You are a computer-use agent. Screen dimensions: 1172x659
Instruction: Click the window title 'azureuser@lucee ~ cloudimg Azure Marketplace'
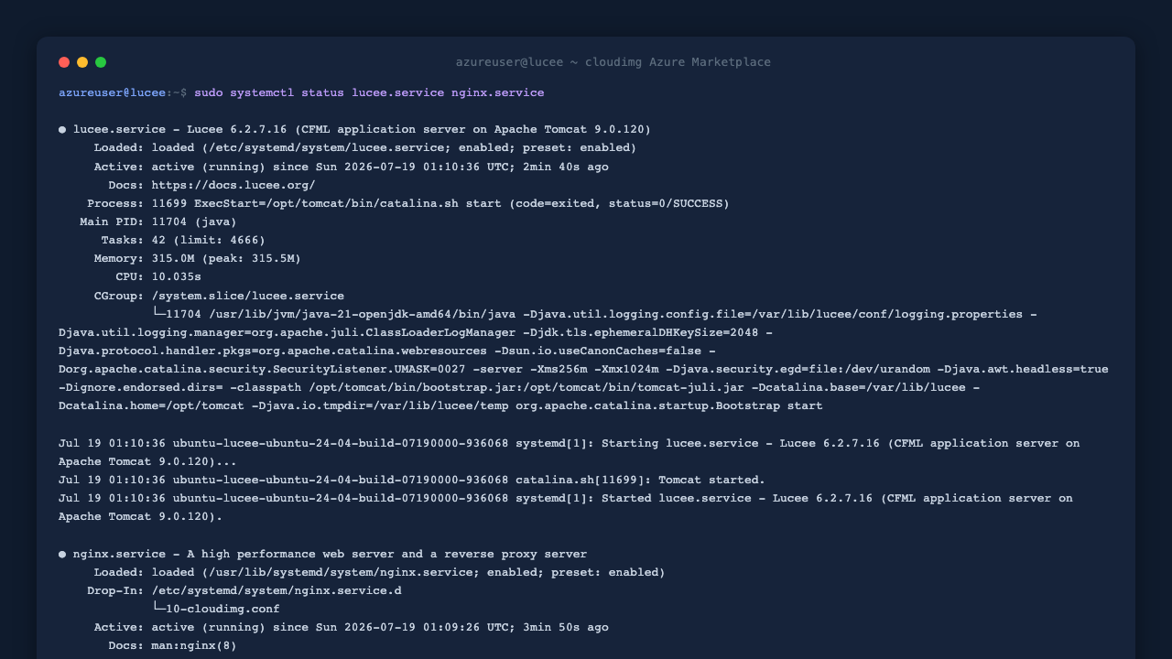pyautogui.click(x=613, y=62)
